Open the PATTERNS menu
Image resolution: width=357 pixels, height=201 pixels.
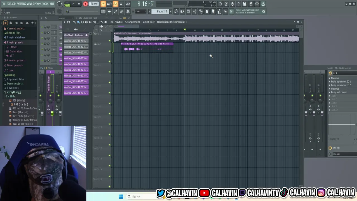pyautogui.click(x=21, y=4)
